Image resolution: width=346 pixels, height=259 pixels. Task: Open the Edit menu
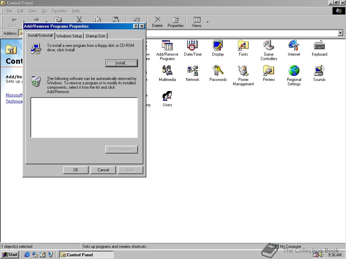coord(20,11)
